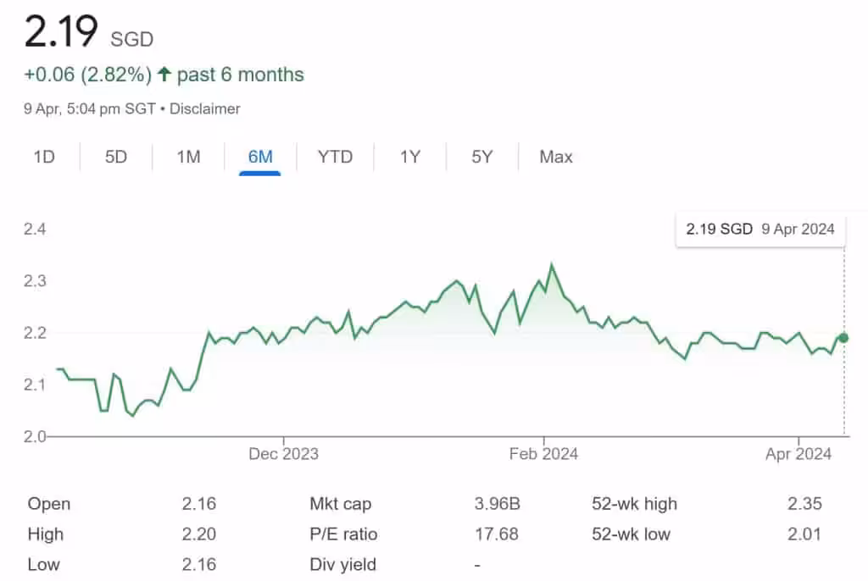This screenshot has height=581, width=868.
Task: Open the Disclaimer link
Action: (205, 109)
